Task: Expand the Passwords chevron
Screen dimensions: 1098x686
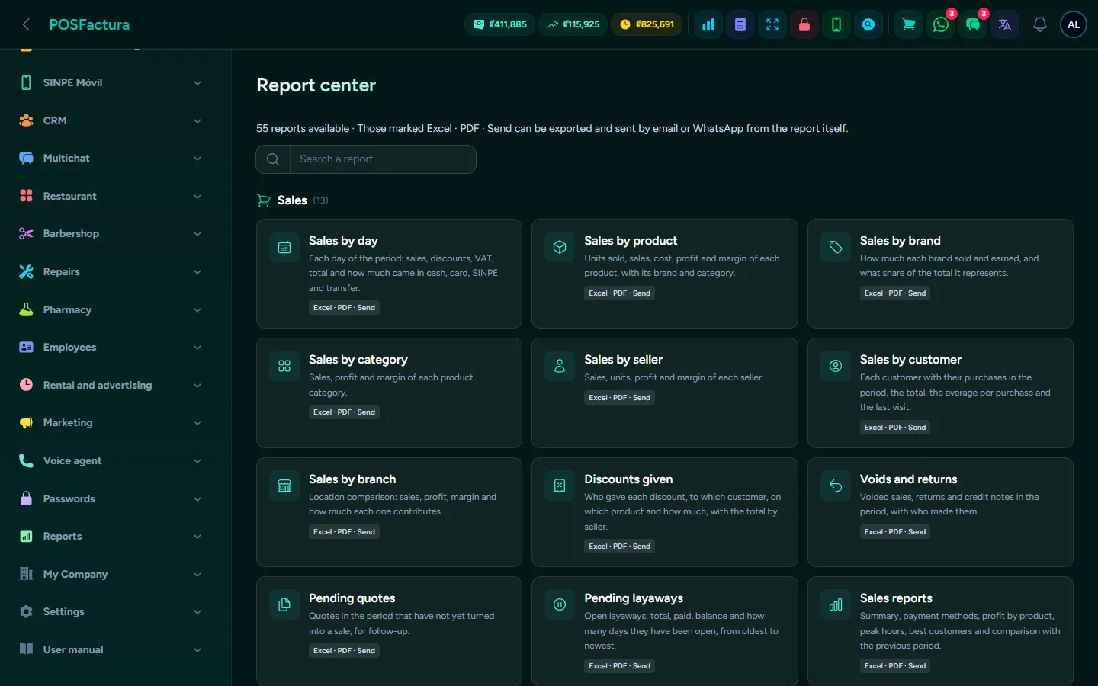Action: point(197,498)
